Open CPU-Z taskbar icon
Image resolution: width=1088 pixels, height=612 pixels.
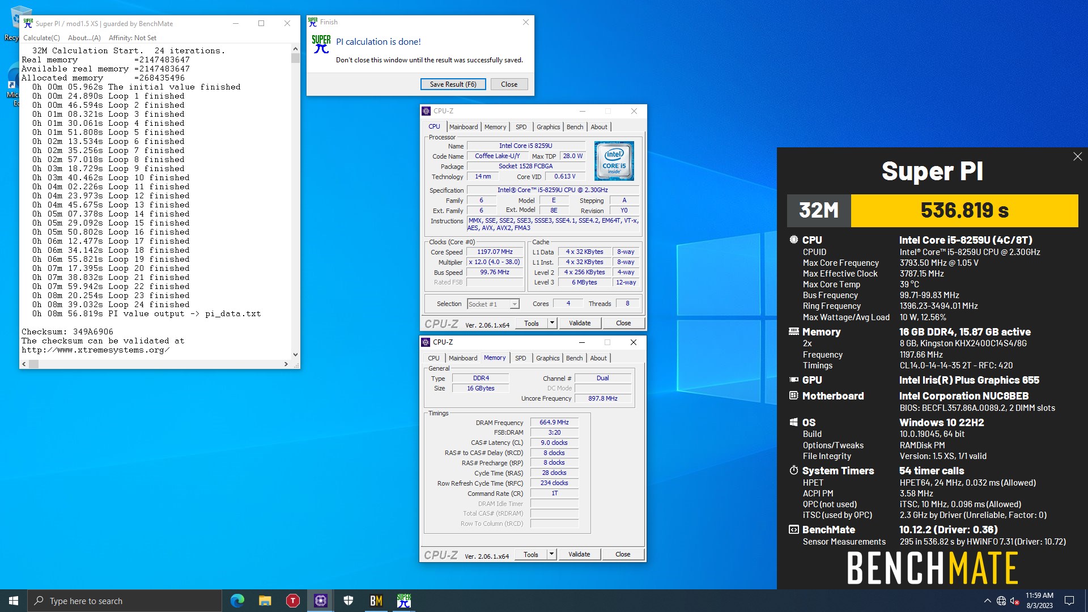click(x=321, y=601)
